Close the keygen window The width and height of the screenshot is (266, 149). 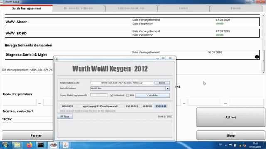[170, 58]
